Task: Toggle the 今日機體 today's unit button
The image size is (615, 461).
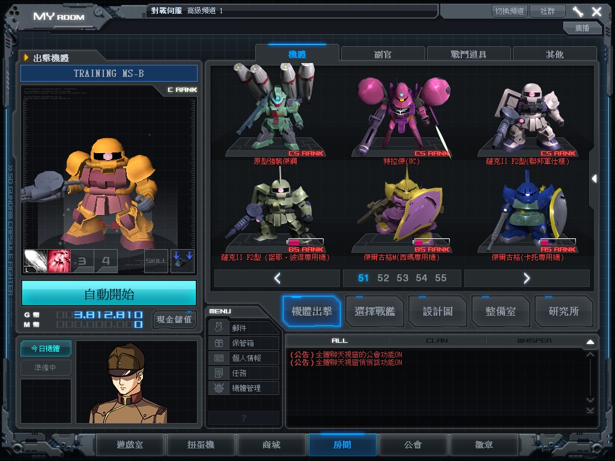Action: tap(46, 348)
